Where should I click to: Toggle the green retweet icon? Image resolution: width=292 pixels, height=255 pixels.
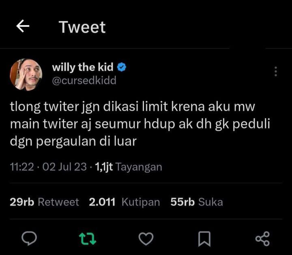pos(88,239)
